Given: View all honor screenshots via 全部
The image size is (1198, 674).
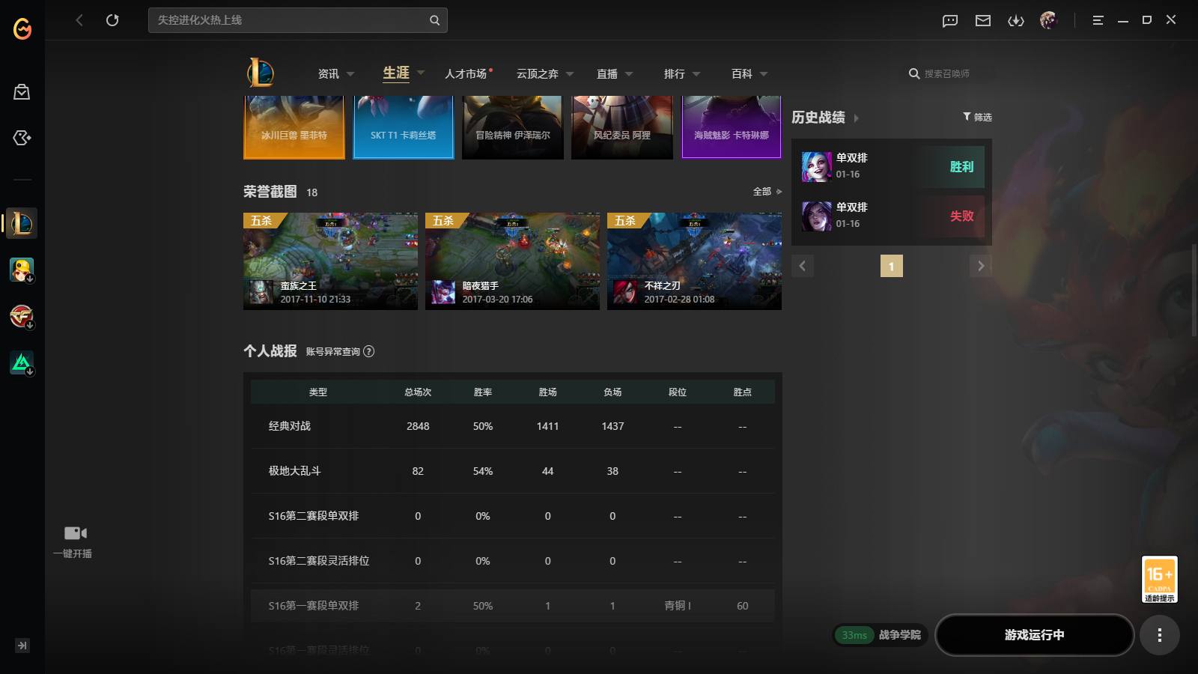Looking at the screenshot, I should (x=767, y=192).
